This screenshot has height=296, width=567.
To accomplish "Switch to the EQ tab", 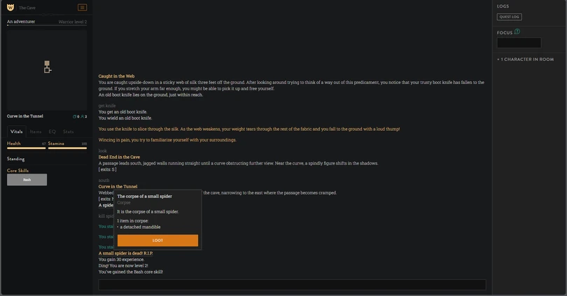I will pos(52,132).
